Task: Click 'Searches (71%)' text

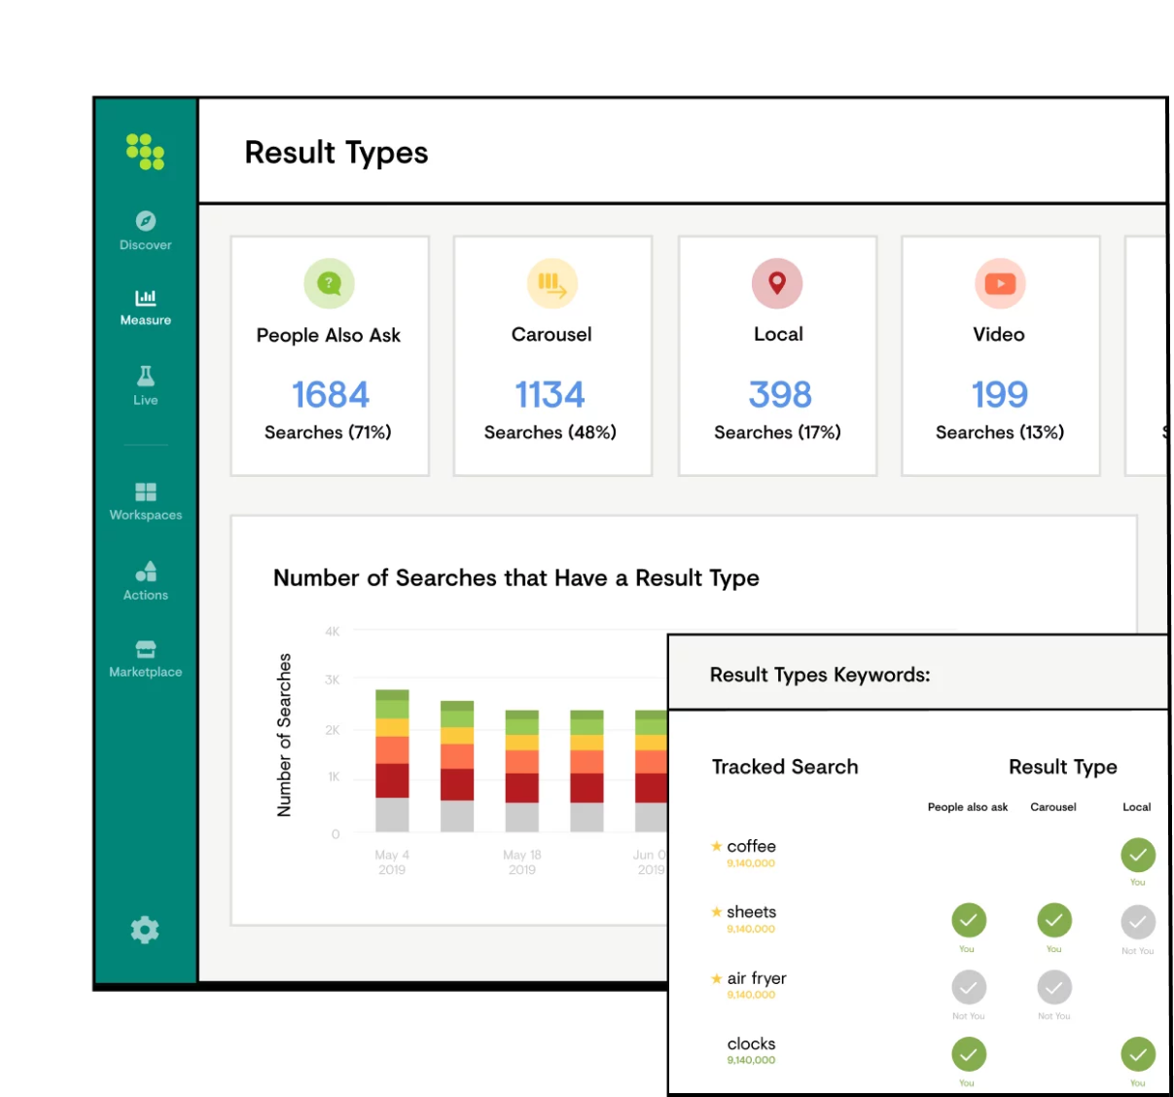Action: point(328,432)
